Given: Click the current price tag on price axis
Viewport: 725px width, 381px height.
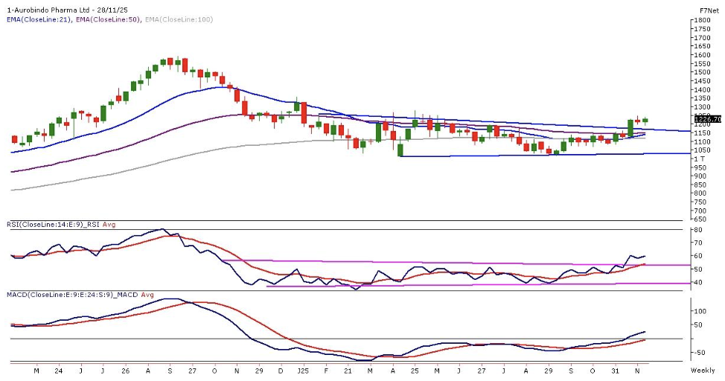Looking at the screenshot, I should [707, 119].
